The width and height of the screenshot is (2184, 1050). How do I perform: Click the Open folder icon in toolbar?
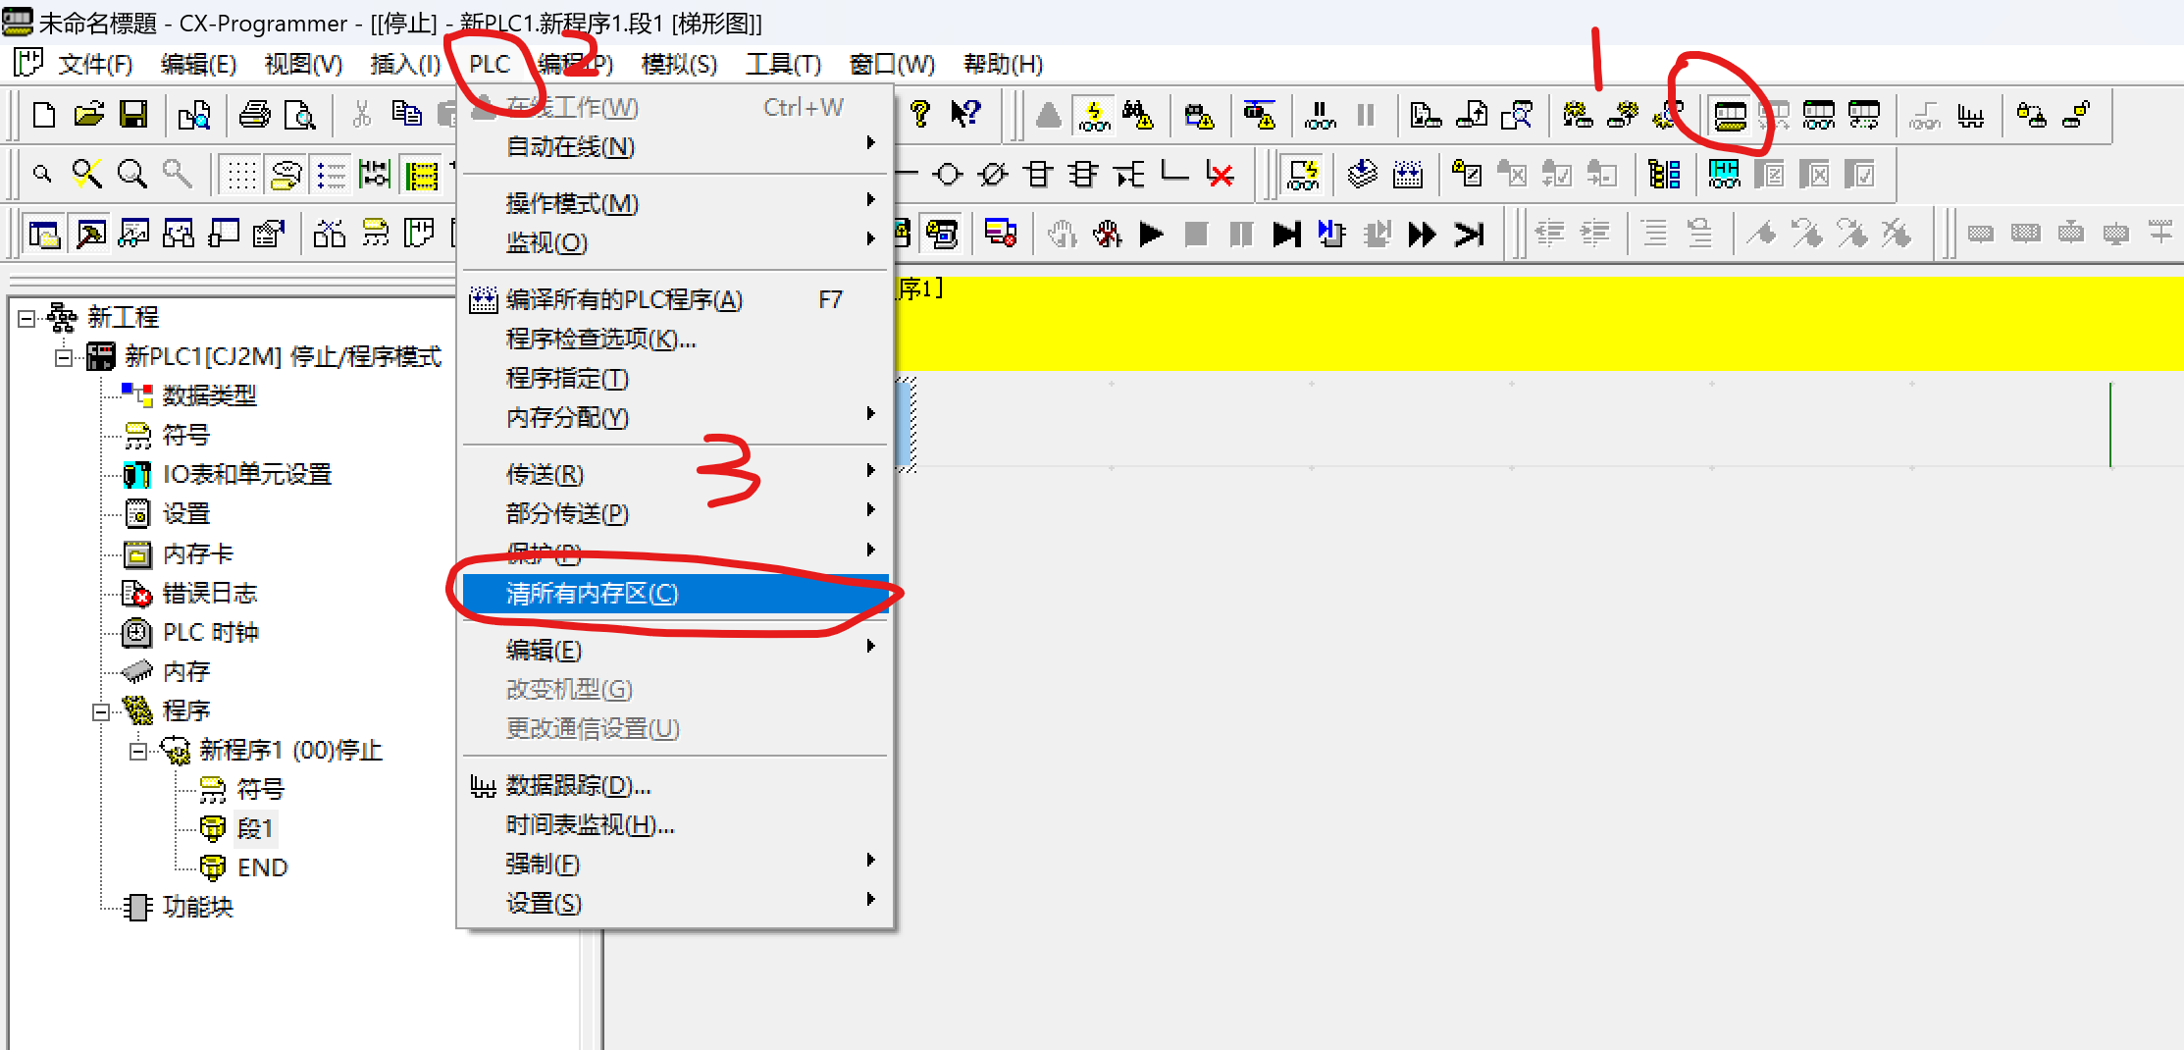[x=88, y=116]
